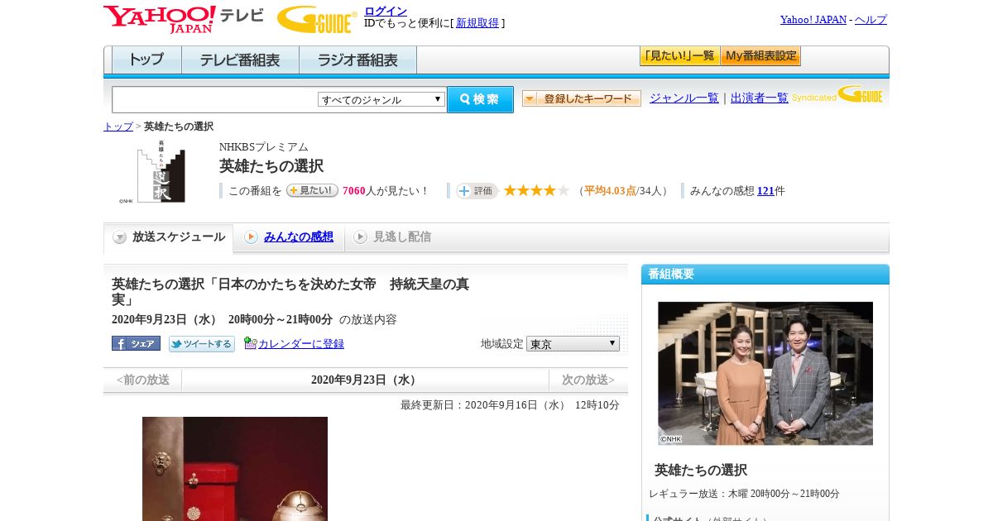Click the 新規取得 link
Image resolution: width=993 pixels, height=521 pixels.
pyautogui.click(x=477, y=23)
